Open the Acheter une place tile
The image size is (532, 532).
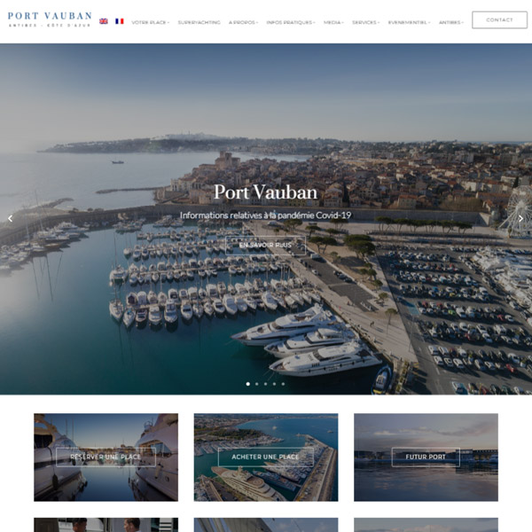pos(266,457)
